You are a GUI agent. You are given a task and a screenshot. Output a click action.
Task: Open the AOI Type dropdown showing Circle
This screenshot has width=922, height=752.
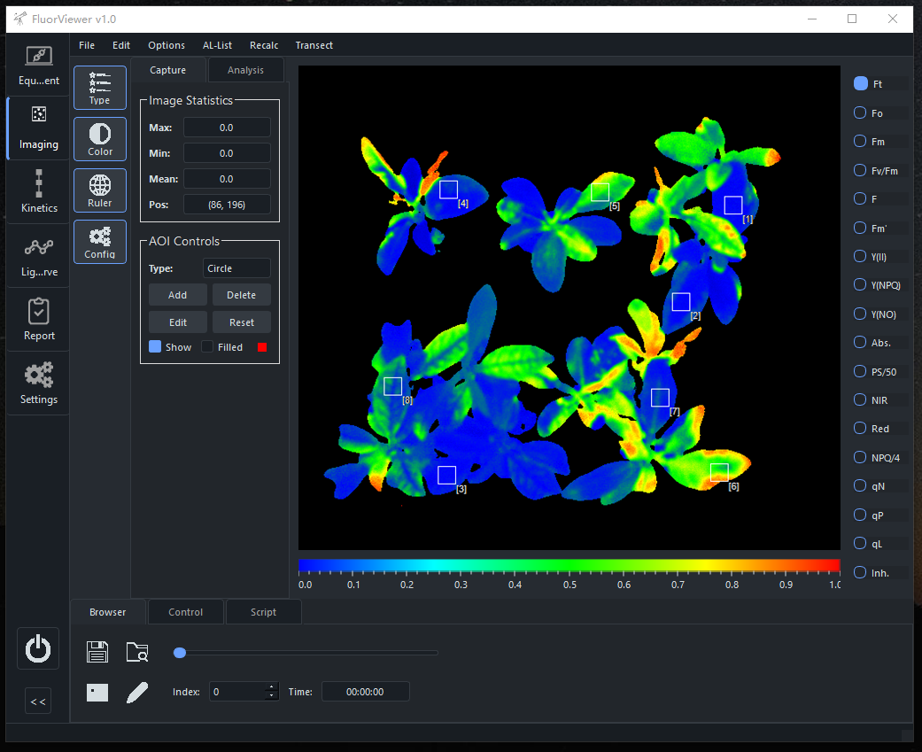tap(235, 268)
